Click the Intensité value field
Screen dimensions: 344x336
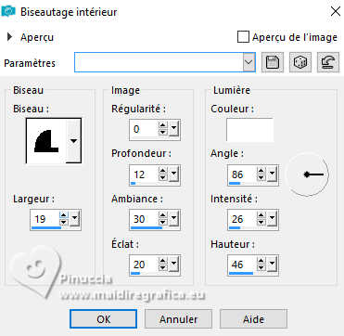coord(243,219)
